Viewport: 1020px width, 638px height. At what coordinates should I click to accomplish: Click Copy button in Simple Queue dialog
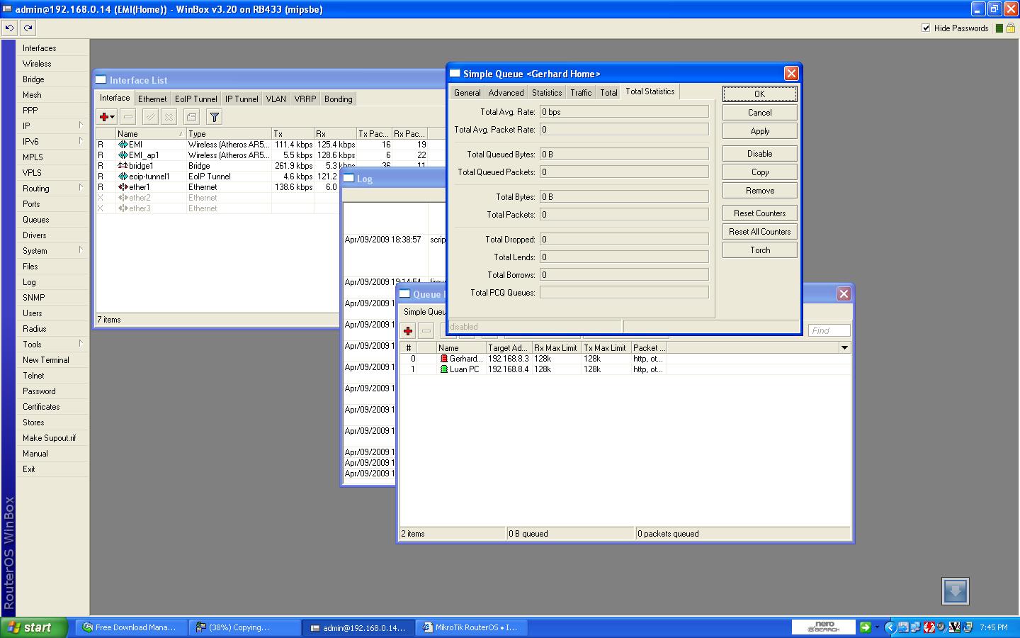[760, 172]
